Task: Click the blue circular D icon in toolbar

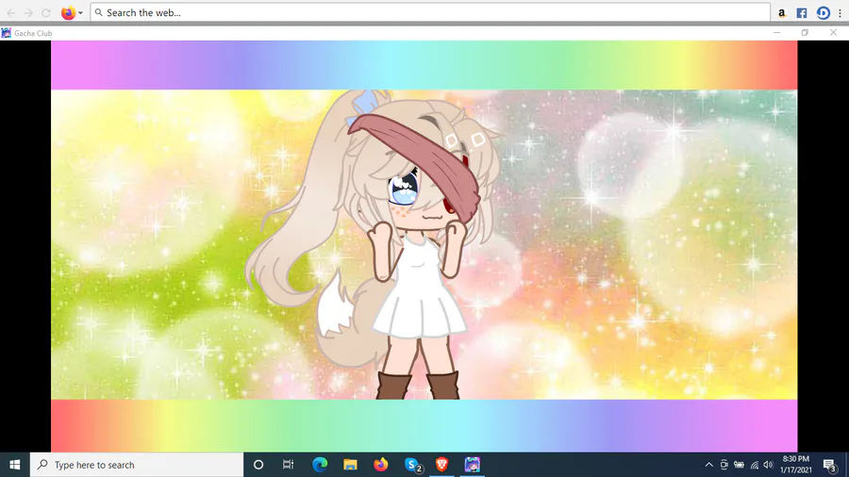Action: 823,13
